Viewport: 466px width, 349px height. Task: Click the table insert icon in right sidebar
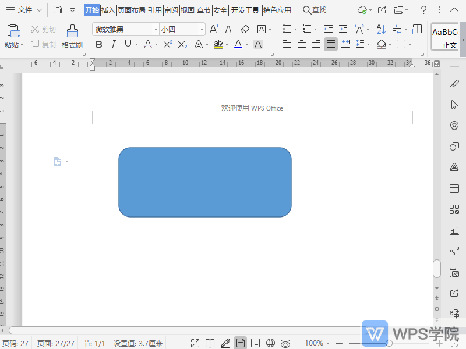pos(454,188)
